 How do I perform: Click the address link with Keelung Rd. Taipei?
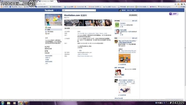point(92,34)
